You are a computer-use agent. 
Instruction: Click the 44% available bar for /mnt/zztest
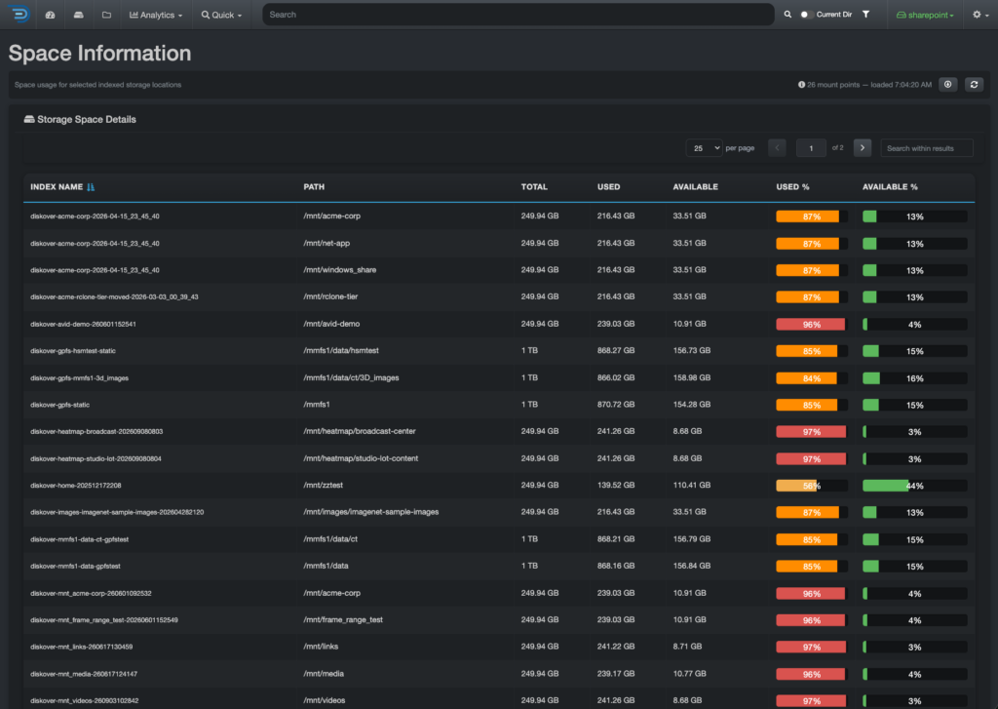pyautogui.click(x=914, y=486)
